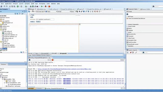This screenshot has width=163, height=92.
Task: Click the filter funnel icon in navigator toolbar
Action: pyautogui.click(x=19, y=14)
